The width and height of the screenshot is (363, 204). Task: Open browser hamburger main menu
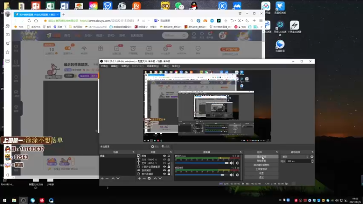261,20
